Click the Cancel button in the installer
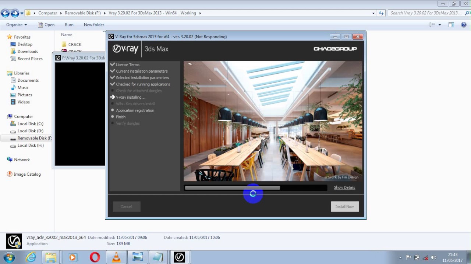Image resolution: width=471 pixels, height=264 pixels. 126,206
